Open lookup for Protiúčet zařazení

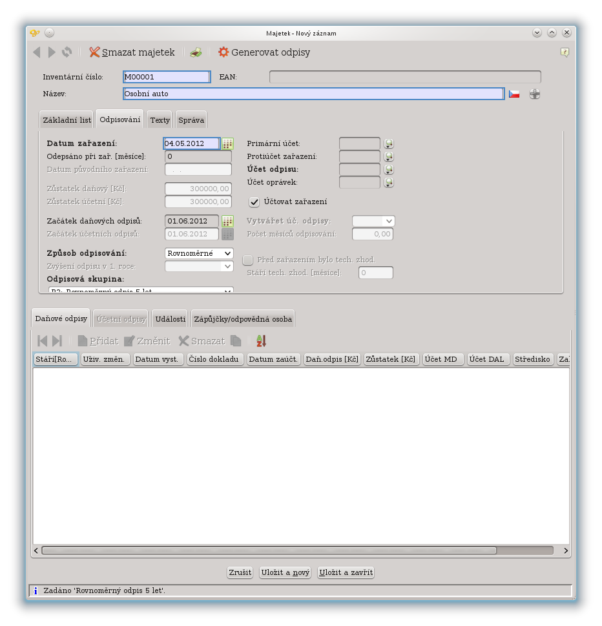(389, 156)
